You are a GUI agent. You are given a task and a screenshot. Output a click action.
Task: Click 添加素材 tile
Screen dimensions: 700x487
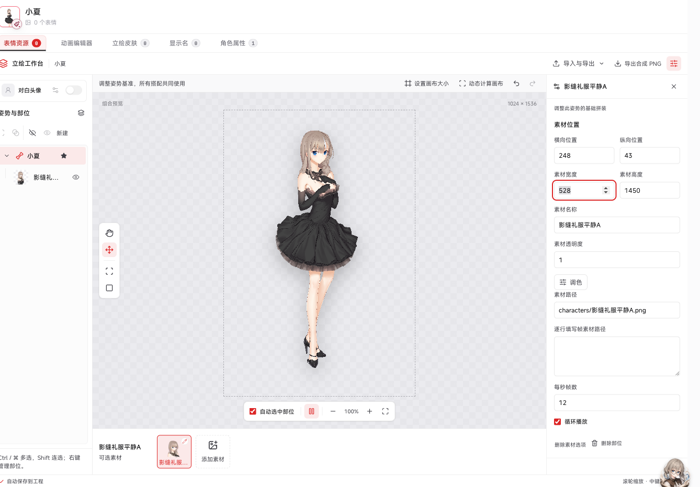tap(213, 451)
